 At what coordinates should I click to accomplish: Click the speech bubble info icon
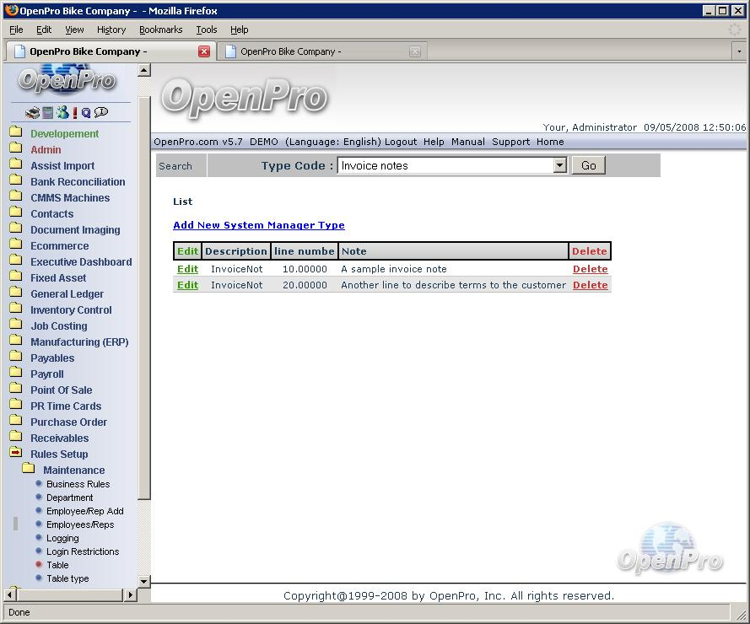point(101,112)
